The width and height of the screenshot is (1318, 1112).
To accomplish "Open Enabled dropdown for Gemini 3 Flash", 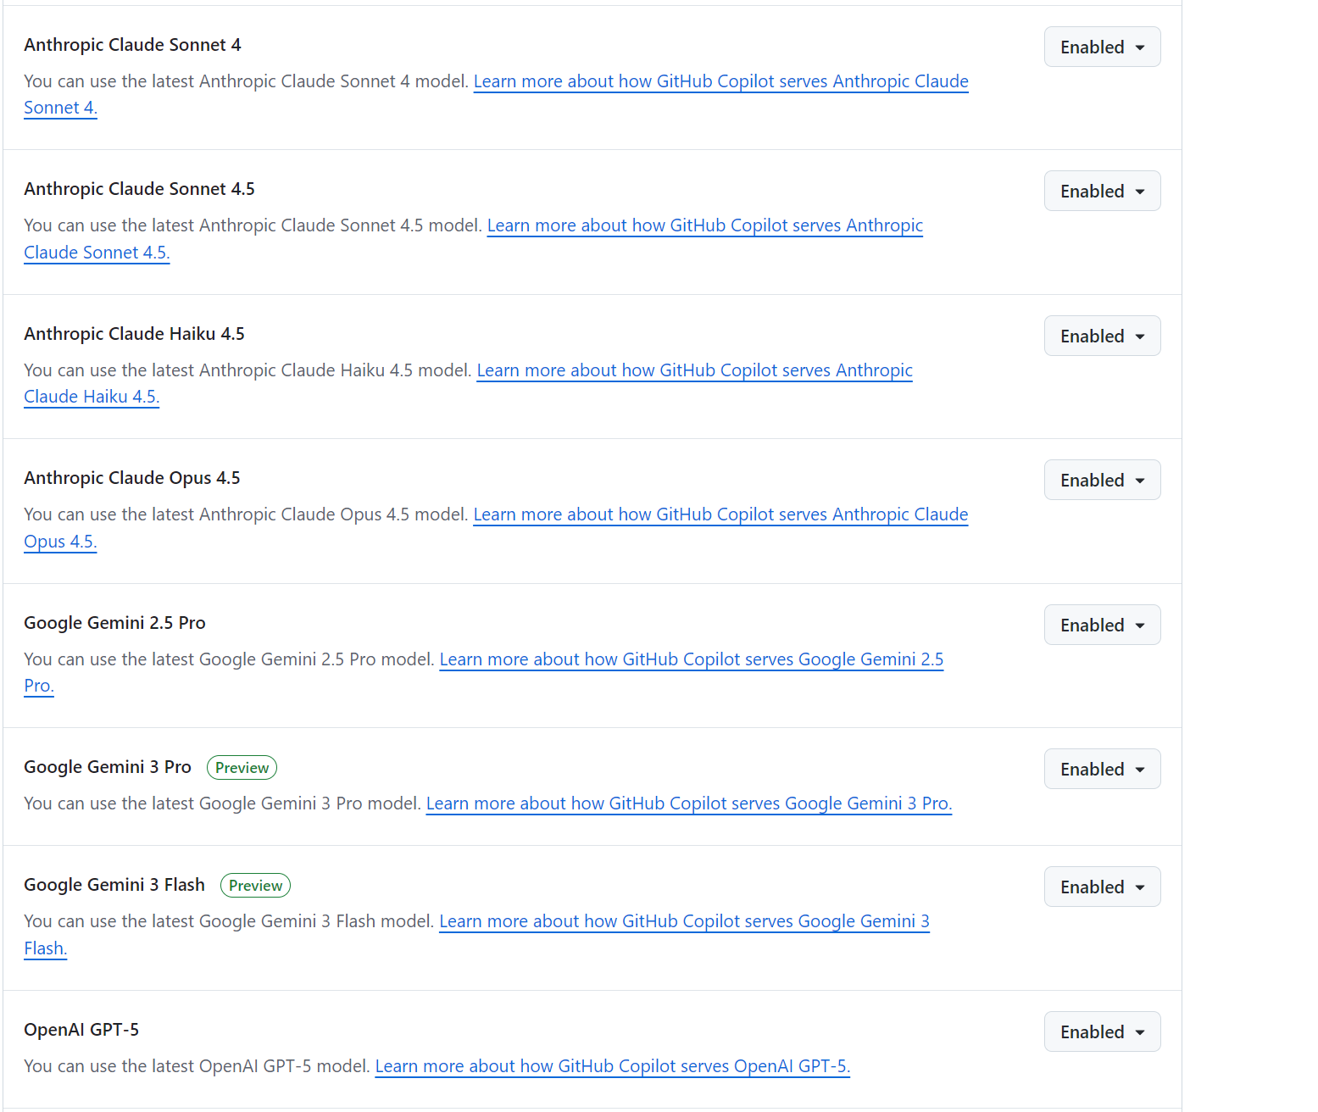I will (x=1102, y=887).
